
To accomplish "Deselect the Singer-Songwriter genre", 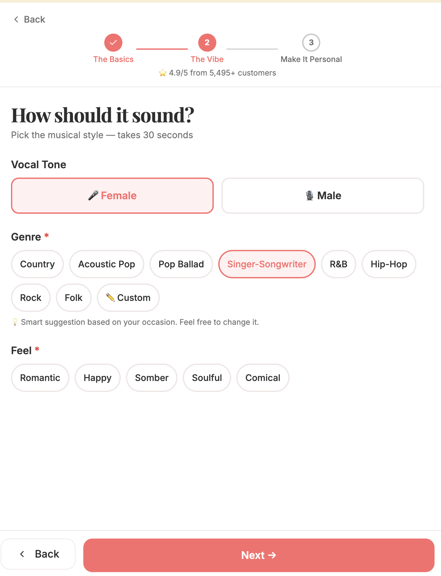I will click(267, 264).
